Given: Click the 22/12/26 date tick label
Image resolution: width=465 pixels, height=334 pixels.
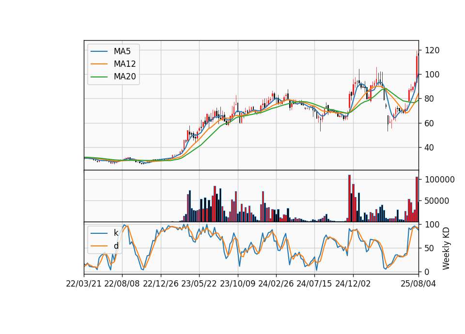Looking at the screenshot, I should 161,284.
